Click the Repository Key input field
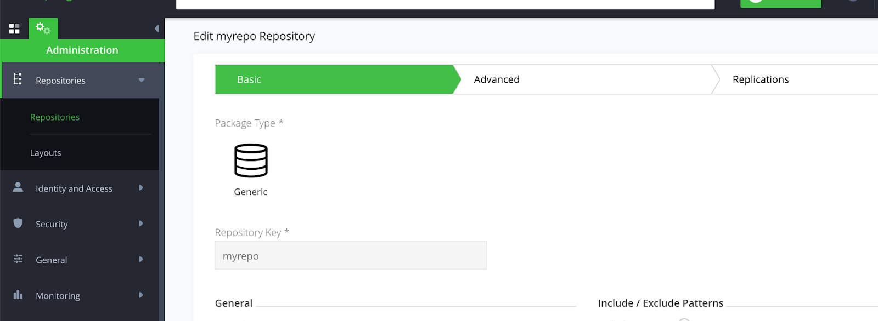 [x=351, y=255]
